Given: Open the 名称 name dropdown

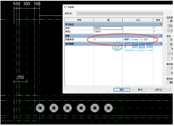Looking at the screenshot, I should click(x=120, y=14).
